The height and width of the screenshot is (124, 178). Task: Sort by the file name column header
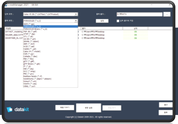coord(14,28)
